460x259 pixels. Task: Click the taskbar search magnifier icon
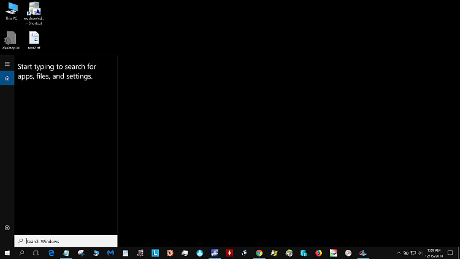[21, 253]
